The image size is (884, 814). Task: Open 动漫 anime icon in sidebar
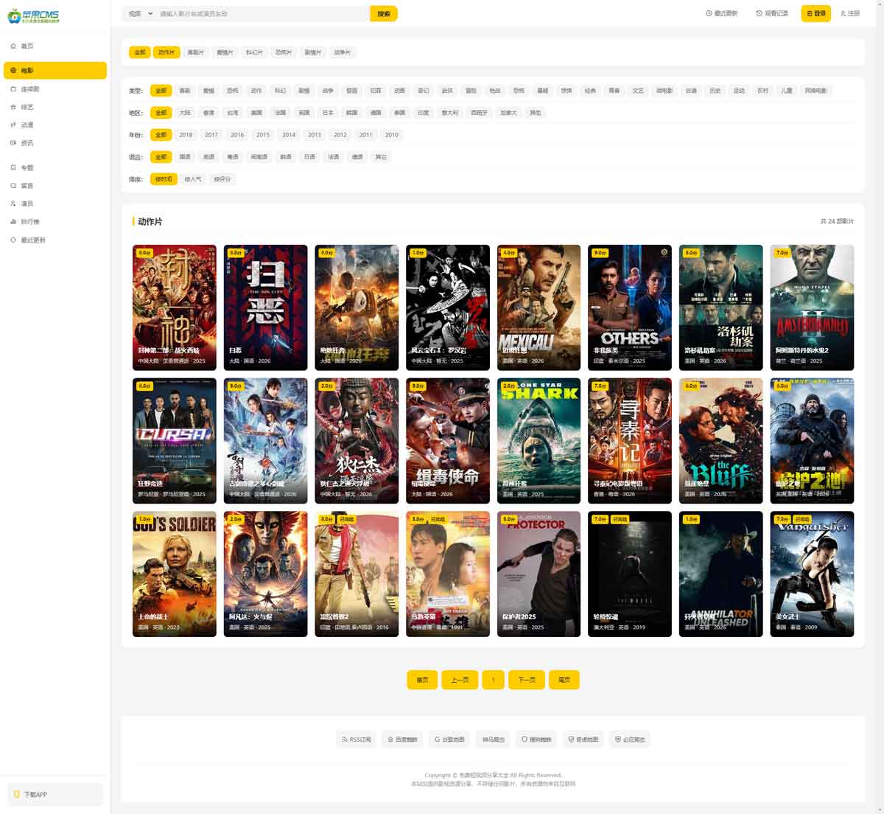13,125
